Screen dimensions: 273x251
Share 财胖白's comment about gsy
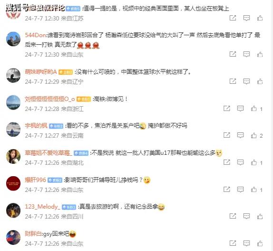tap(233, 243)
